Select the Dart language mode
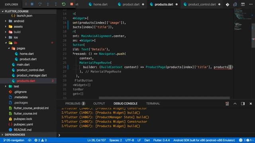 tap(147, 140)
